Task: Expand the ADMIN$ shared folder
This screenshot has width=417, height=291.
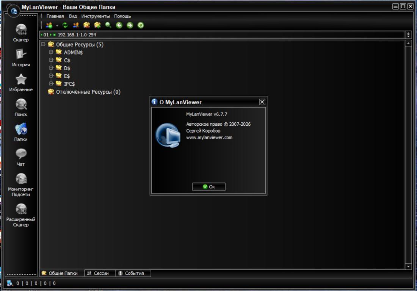Action: click(51, 52)
